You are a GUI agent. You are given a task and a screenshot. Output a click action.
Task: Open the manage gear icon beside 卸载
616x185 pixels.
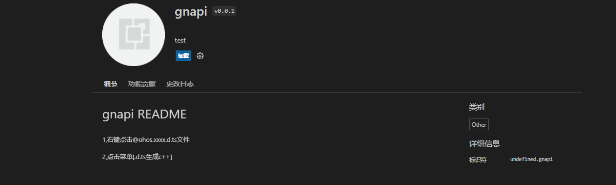pyautogui.click(x=200, y=56)
